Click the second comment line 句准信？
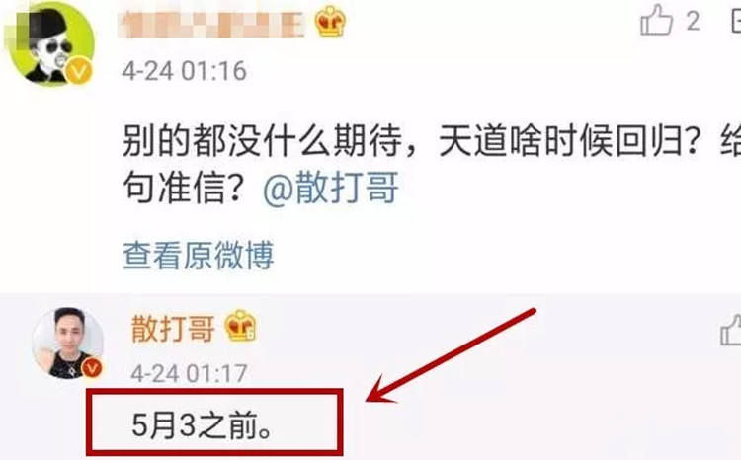 pyautogui.click(x=184, y=188)
